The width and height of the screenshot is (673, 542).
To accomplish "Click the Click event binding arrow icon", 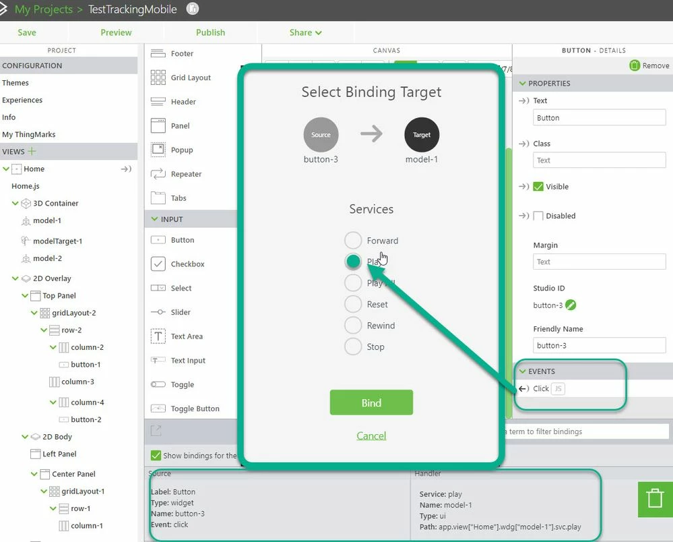I will [523, 389].
